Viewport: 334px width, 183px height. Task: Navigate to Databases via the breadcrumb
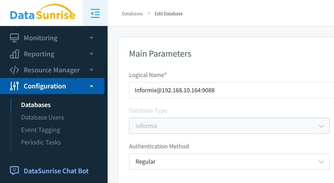[132, 14]
